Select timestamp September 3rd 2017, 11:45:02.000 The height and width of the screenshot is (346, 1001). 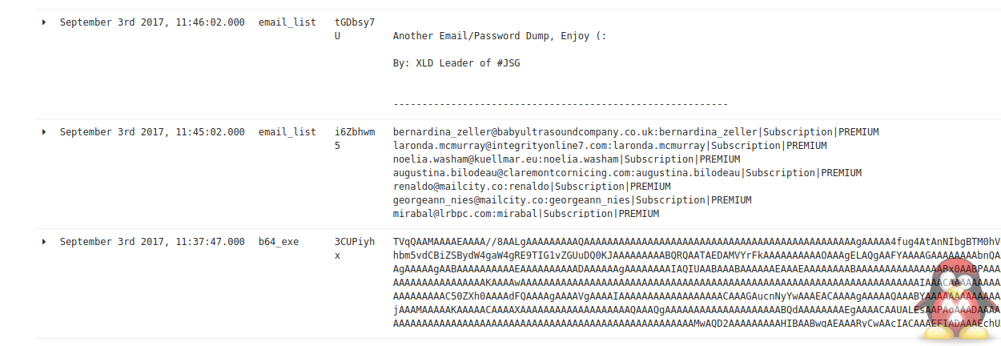point(152,132)
